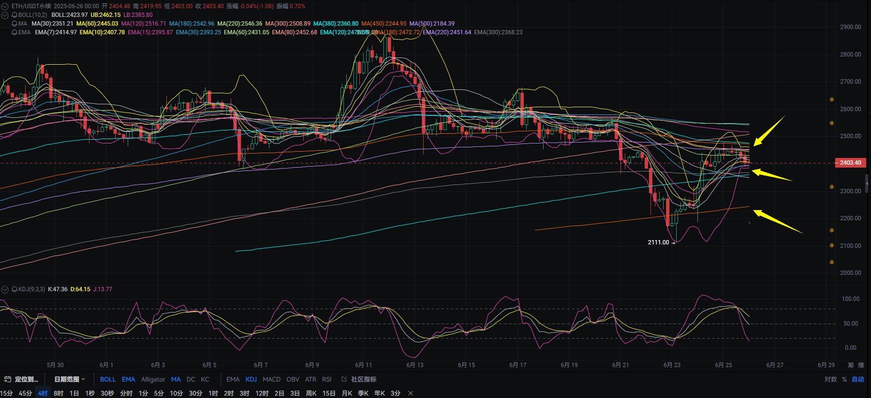Switch to 5分 timeframe
This screenshot has width=871, height=398.
click(159, 393)
